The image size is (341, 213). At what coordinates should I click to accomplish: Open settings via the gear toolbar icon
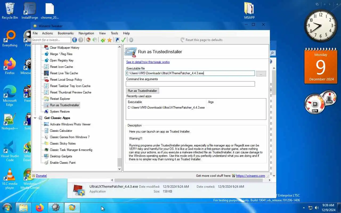click(x=131, y=40)
